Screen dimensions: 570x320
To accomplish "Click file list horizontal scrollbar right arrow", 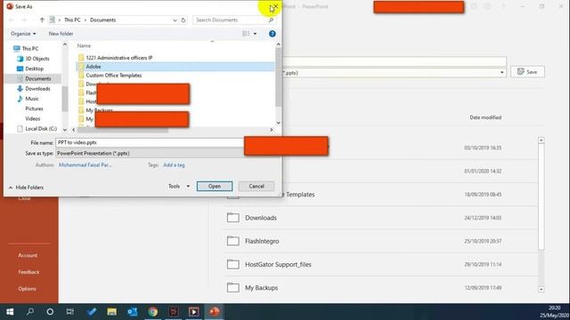I will coord(271,130).
